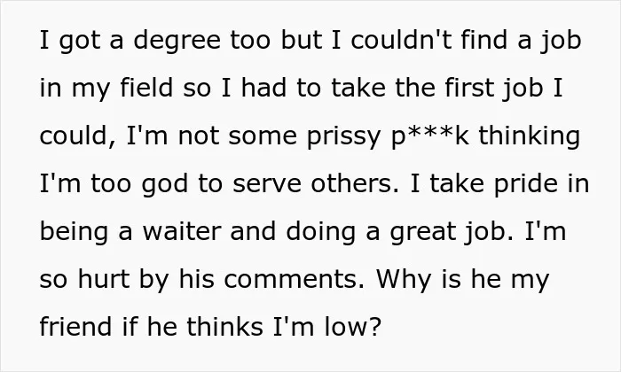
Task: Click the word "prissy"
Action: pos(344,137)
